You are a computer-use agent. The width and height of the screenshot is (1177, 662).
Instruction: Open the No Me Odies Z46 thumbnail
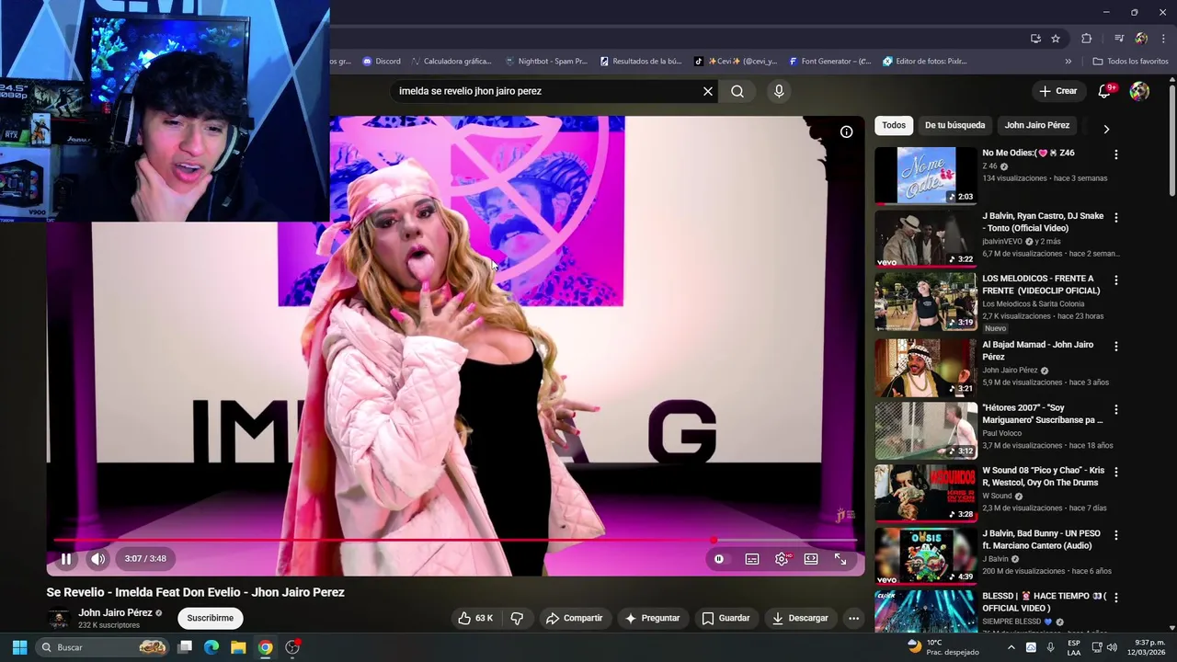pos(926,176)
